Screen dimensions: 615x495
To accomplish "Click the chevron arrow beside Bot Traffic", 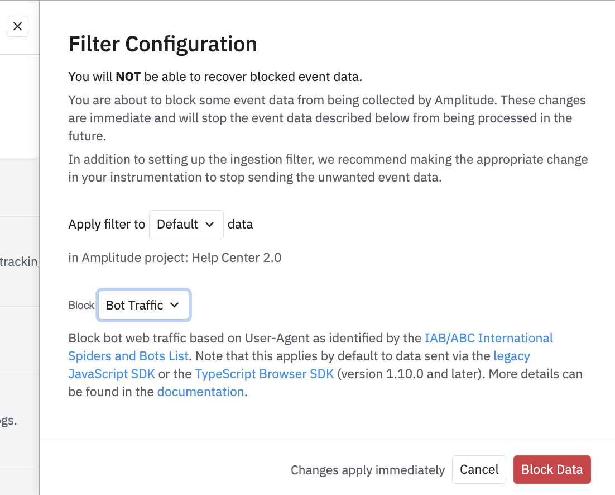I will (175, 305).
